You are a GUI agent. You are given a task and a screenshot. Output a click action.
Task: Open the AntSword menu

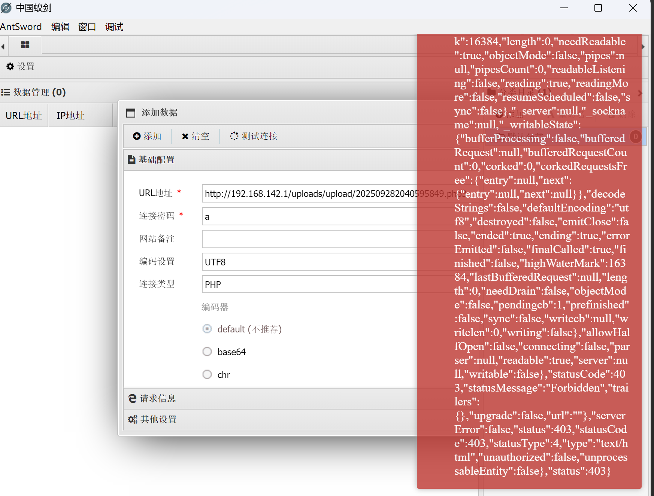click(21, 27)
